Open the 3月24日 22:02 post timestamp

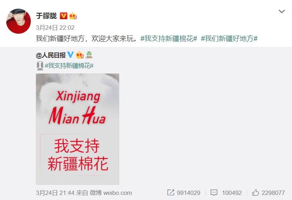[55, 28]
